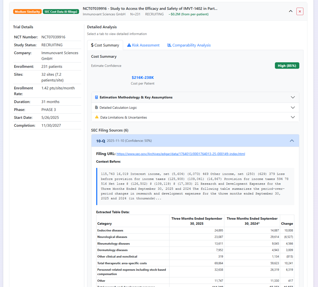Image resolution: width=318 pixels, height=287 pixels.
Task: Click the Other clinical and nonclinical row label
Action: coord(117,257)
